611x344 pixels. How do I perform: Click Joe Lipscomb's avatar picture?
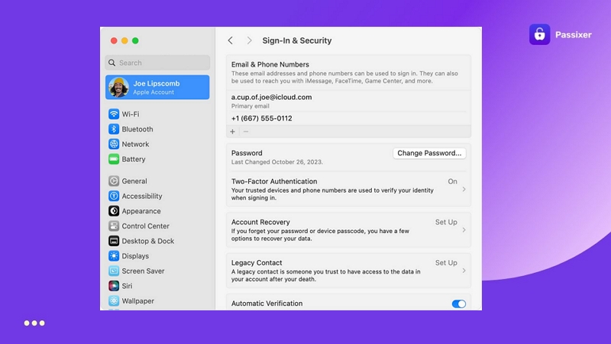pyautogui.click(x=118, y=87)
